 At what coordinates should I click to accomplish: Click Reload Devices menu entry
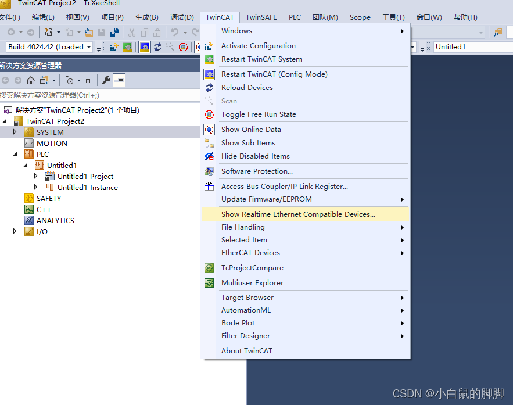(305, 88)
